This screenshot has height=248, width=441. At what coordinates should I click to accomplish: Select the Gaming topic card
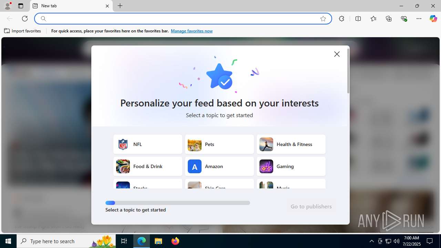tap(291, 166)
